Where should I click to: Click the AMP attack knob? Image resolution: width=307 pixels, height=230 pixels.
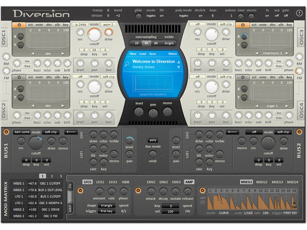point(151,192)
